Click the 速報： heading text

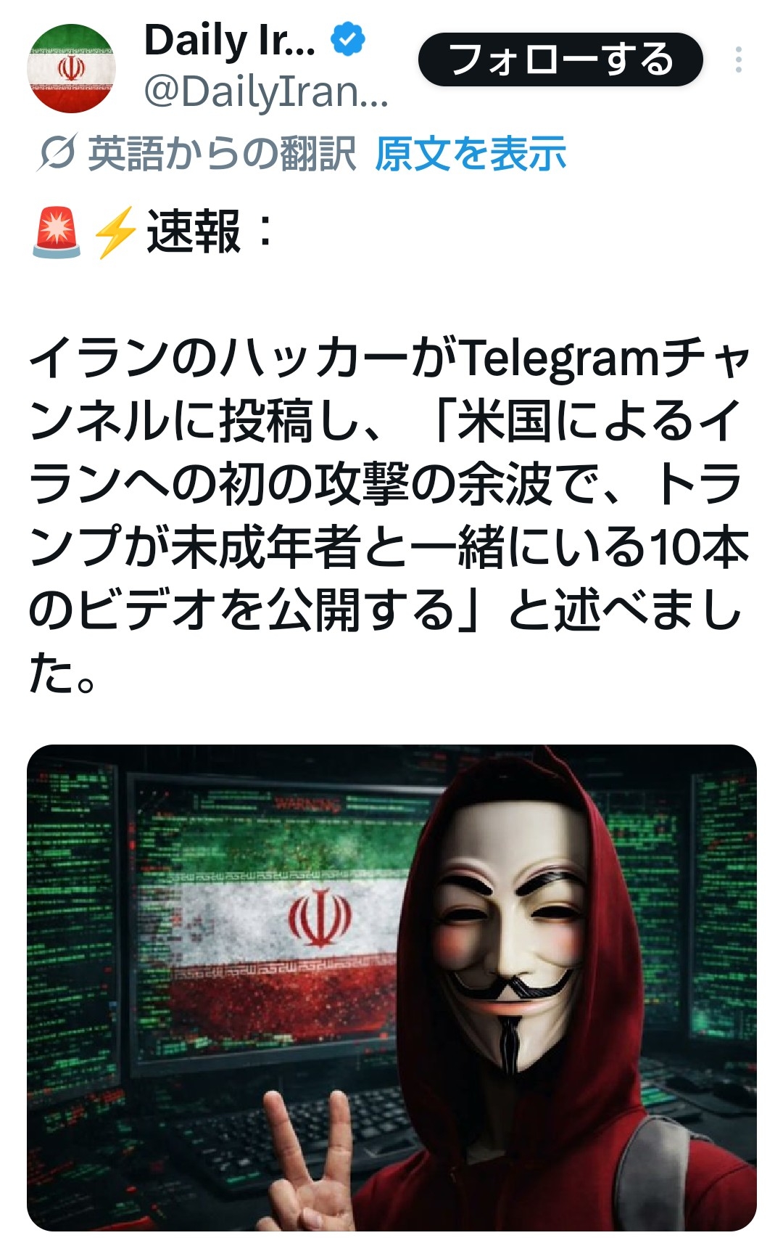click(x=210, y=232)
